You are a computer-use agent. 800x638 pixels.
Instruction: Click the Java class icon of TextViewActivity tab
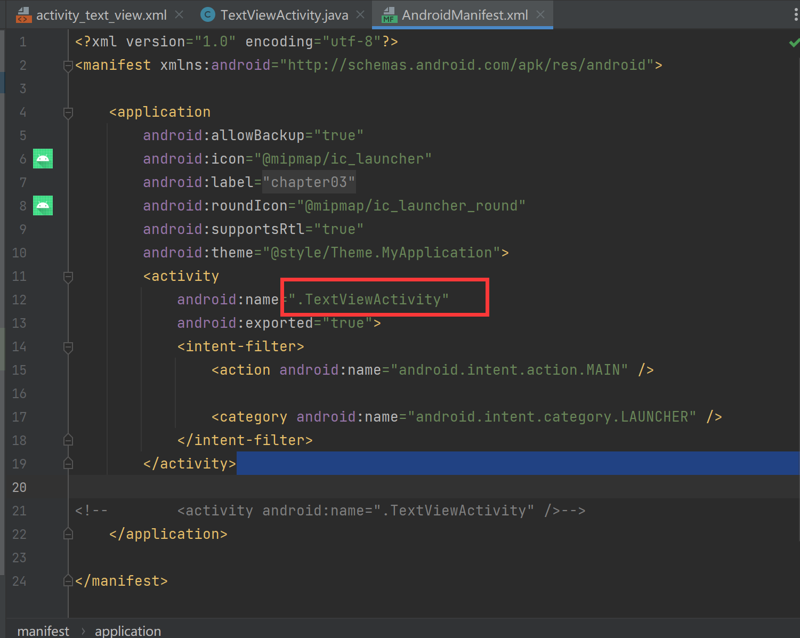pyautogui.click(x=207, y=15)
